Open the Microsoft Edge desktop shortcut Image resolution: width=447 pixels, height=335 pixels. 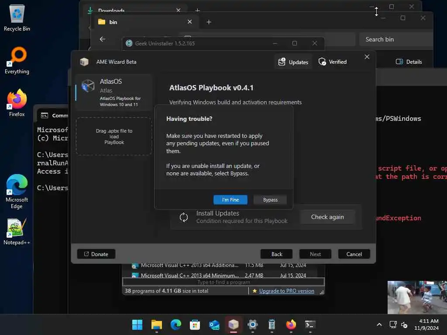click(x=17, y=191)
